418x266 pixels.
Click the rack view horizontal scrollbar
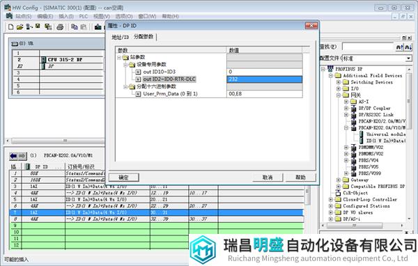[65, 141]
